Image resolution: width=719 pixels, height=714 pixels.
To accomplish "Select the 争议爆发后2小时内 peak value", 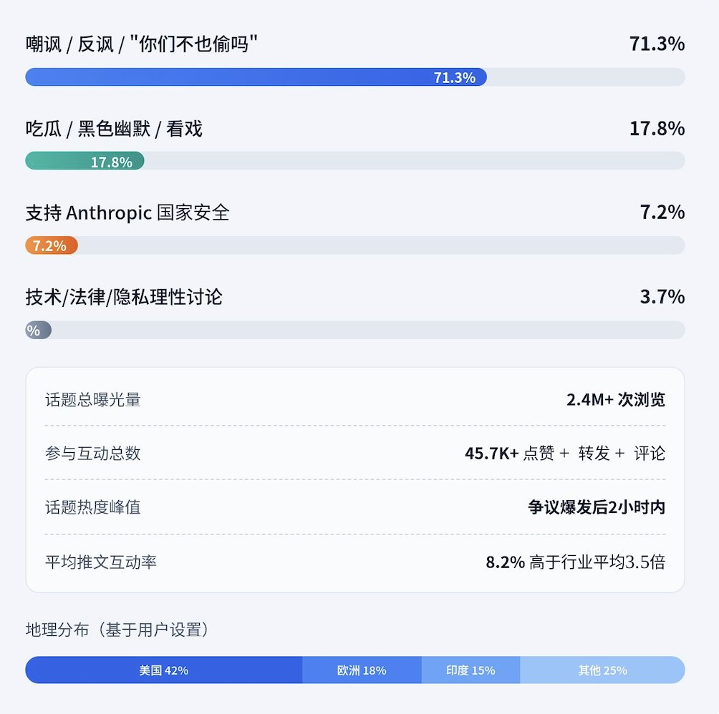I will click(x=596, y=507).
